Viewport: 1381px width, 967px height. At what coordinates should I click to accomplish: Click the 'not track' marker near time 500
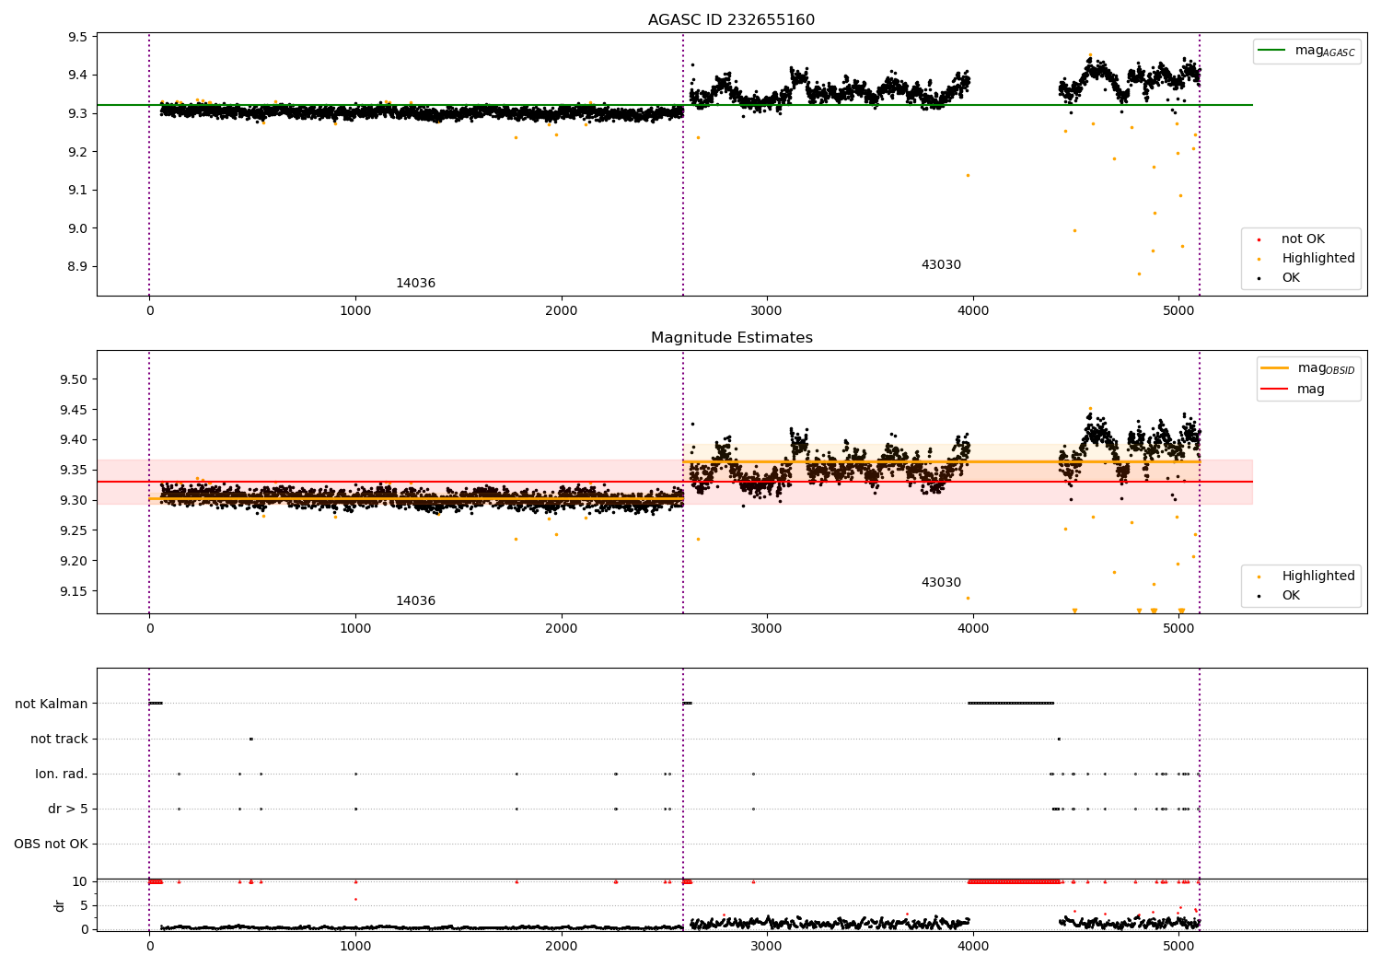(x=250, y=739)
